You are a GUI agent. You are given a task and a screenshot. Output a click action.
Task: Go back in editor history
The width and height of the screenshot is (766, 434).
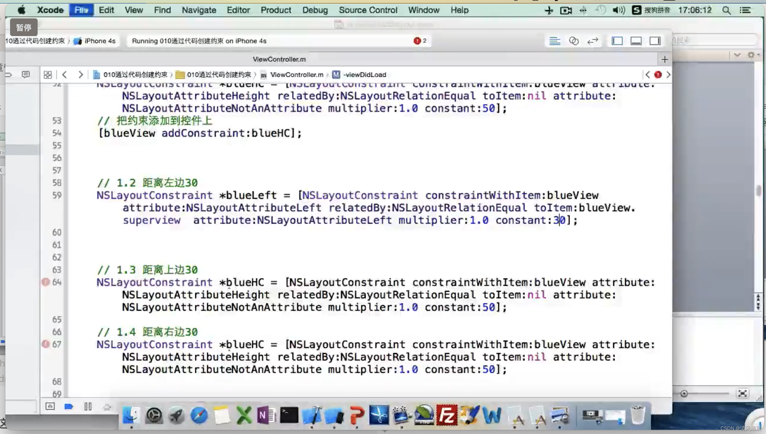[64, 75]
